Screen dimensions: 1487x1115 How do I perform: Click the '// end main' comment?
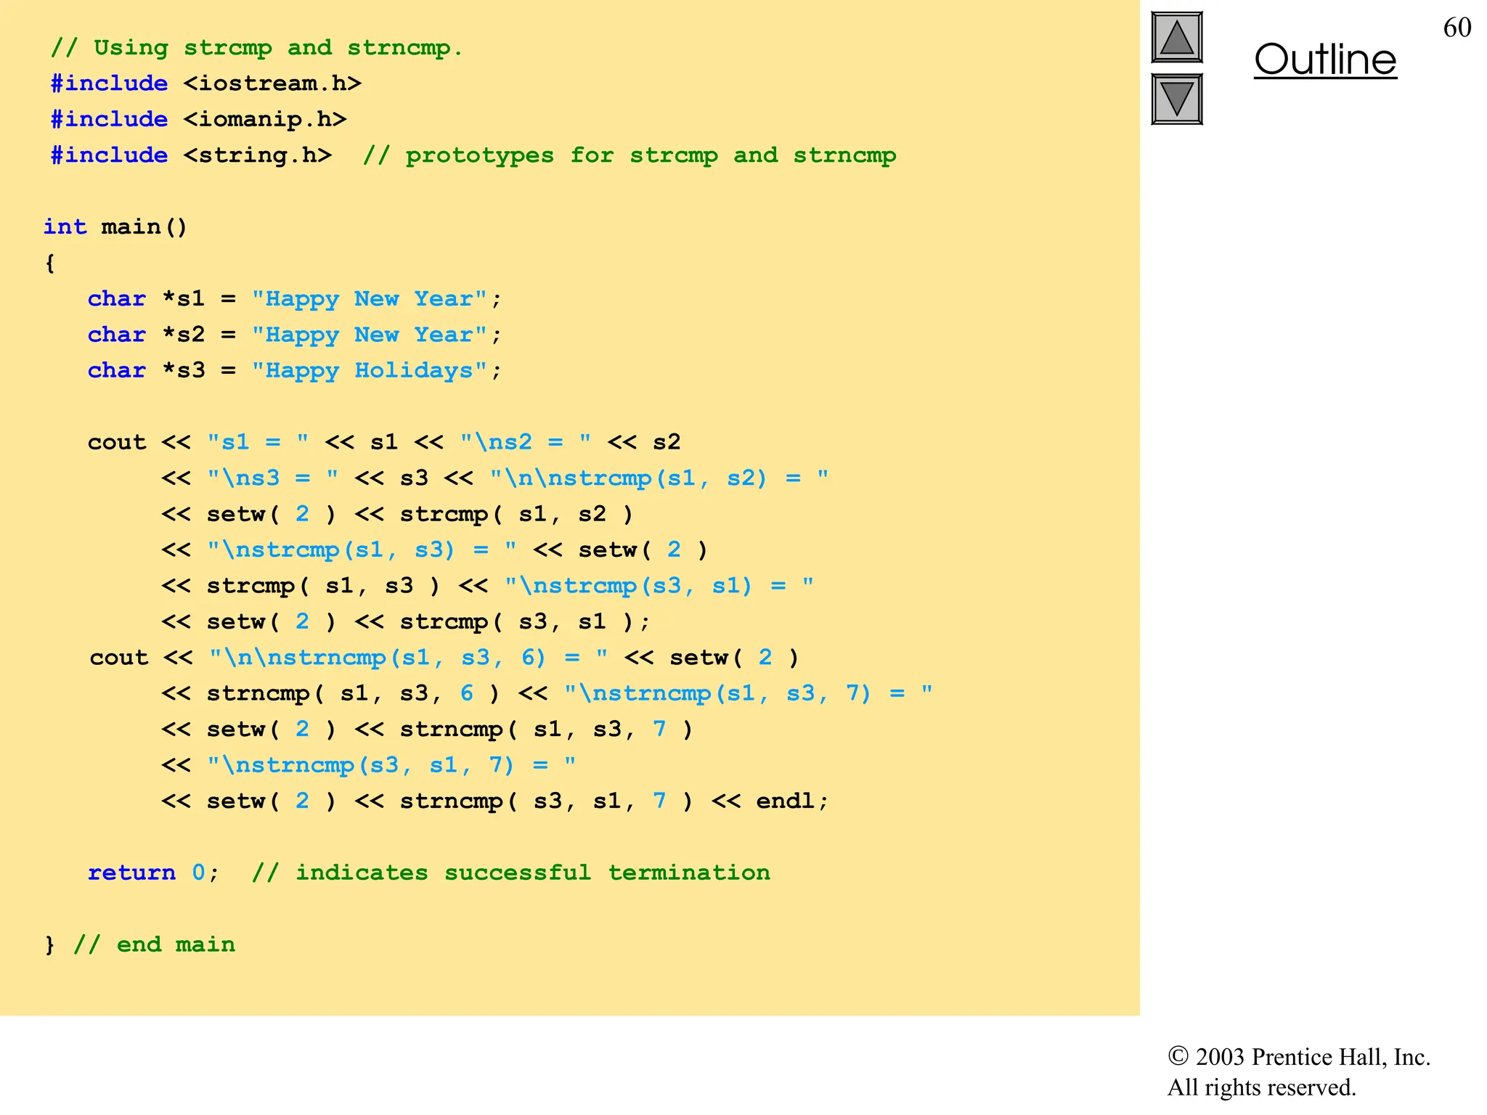[154, 944]
